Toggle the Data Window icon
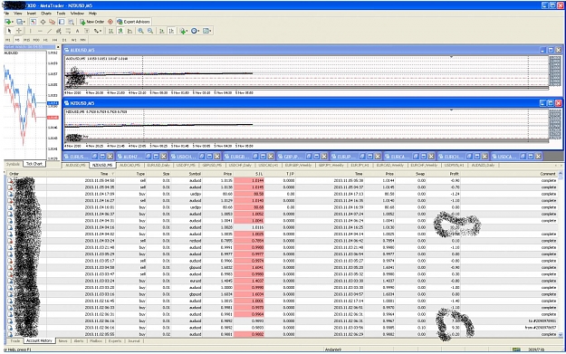This screenshot has width=566, height=354. click(x=43, y=22)
